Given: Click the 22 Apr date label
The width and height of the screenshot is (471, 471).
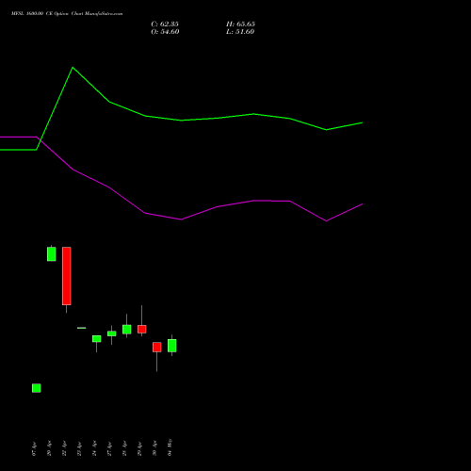Looking at the screenshot, I should [64, 448].
